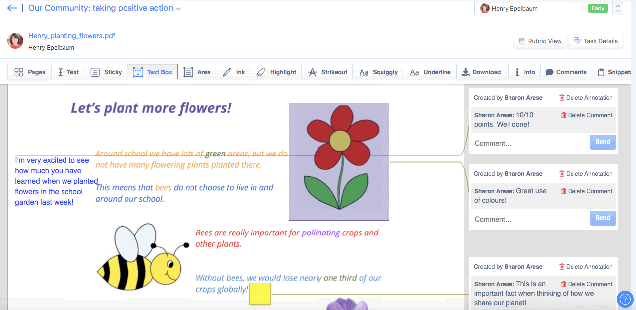The height and width of the screenshot is (310, 636).
Task: Go back using the left arrow
Action: coord(12,8)
